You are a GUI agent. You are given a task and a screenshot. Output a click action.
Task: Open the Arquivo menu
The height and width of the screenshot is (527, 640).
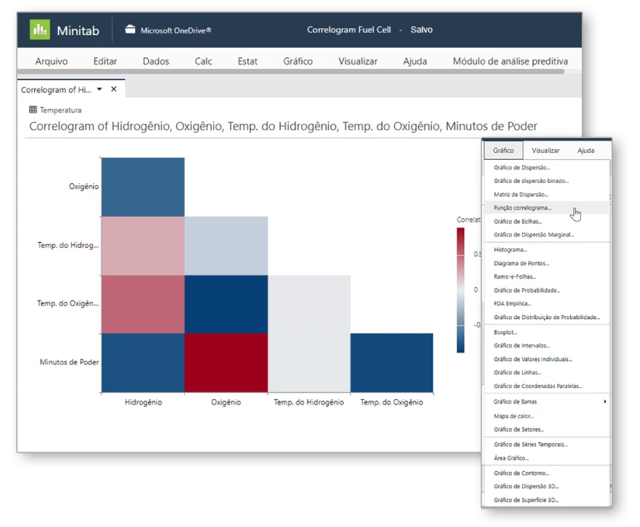pyautogui.click(x=52, y=61)
